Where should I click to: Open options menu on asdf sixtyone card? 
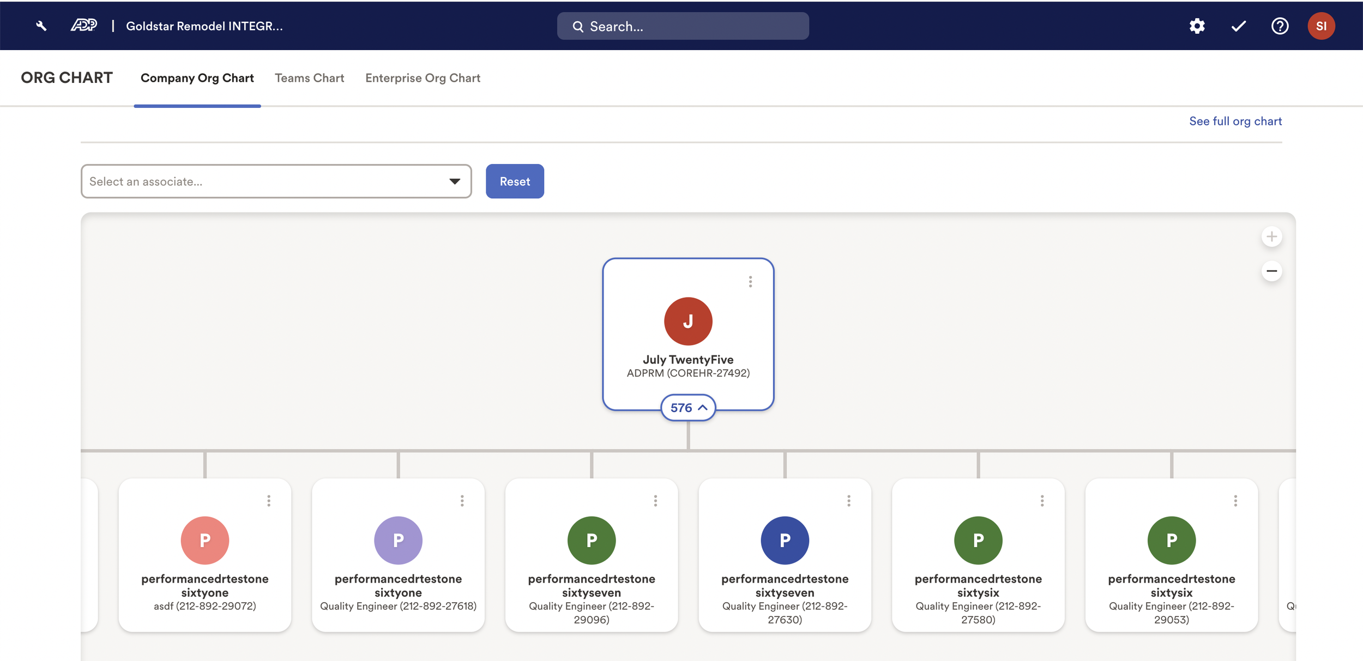tap(269, 500)
